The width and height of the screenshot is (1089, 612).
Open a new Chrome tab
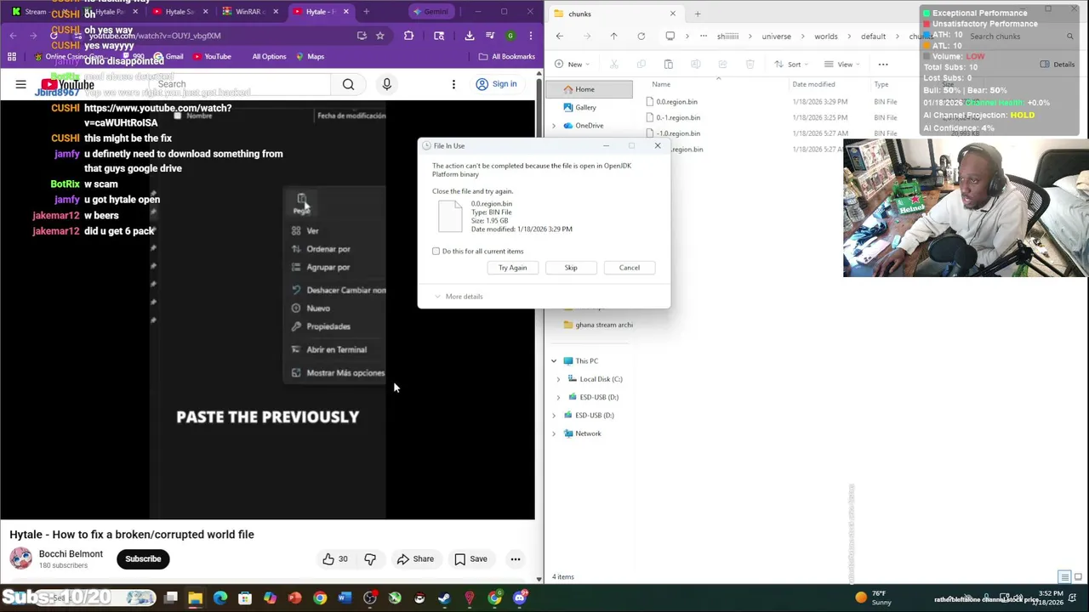coord(366,12)
